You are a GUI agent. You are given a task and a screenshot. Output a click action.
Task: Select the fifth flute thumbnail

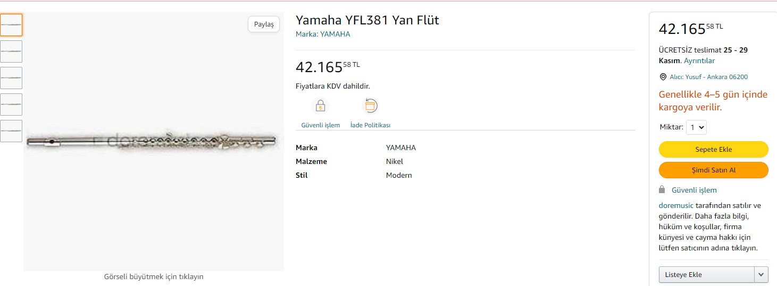point(11,131)
